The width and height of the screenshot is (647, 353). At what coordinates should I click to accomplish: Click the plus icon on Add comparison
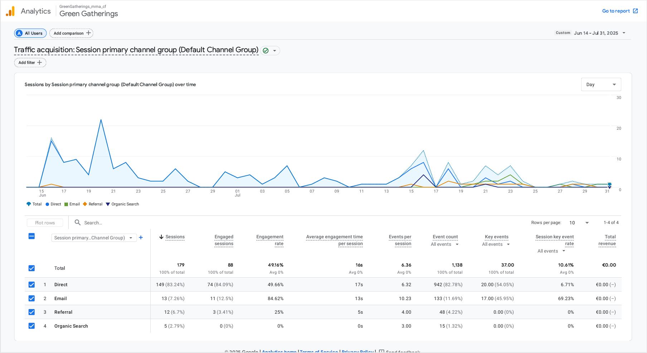click(x=88, y=33)
